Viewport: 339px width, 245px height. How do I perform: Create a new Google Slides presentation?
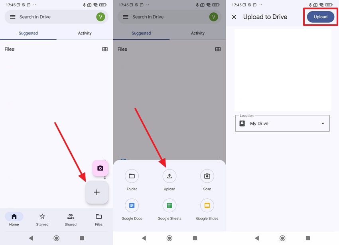point(207,206)
